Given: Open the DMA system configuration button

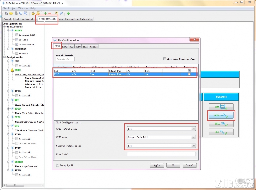Looking at the screenshot, I should tap(221, 107).
